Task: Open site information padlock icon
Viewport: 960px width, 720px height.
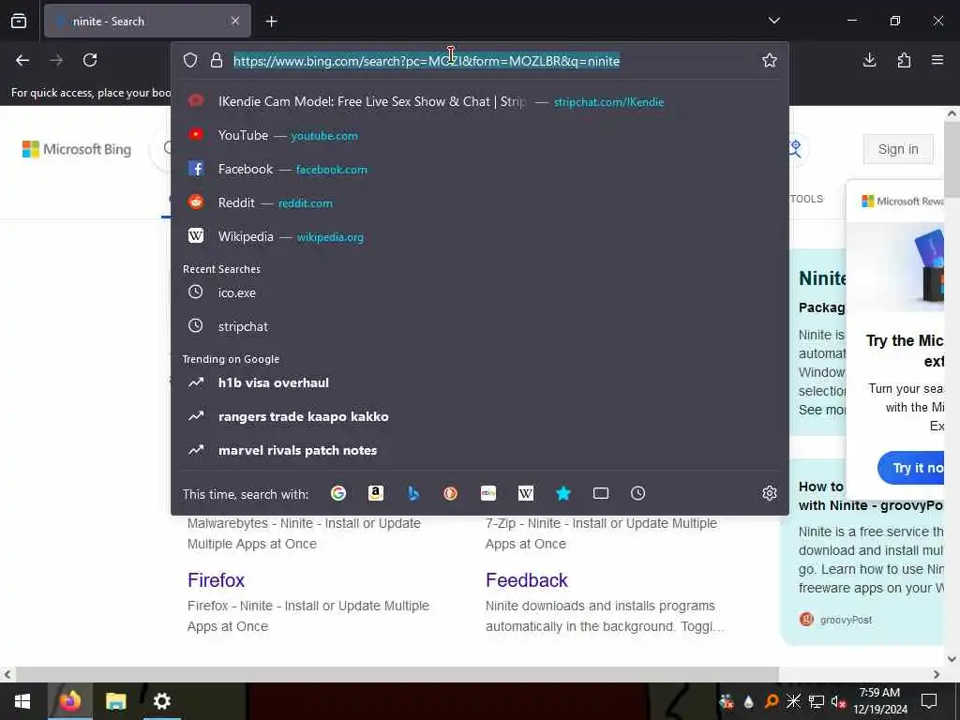Action: coord(217,60)
